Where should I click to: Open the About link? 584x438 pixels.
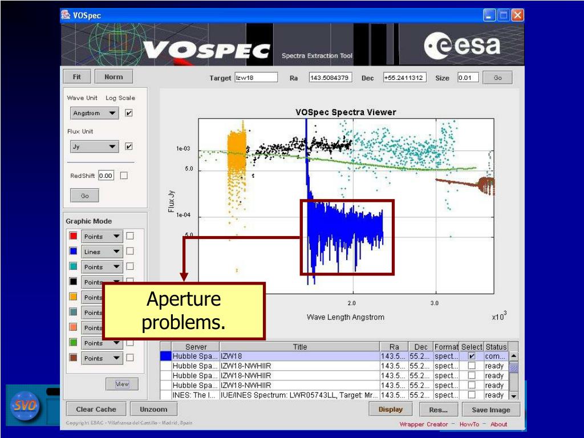click(x=498, y=424)
